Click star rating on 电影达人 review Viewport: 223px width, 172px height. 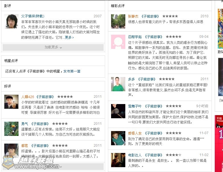[174, 155]
